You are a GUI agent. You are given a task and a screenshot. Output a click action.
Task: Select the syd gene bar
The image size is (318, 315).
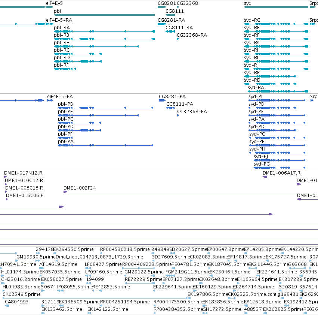[x=276, y=7]
